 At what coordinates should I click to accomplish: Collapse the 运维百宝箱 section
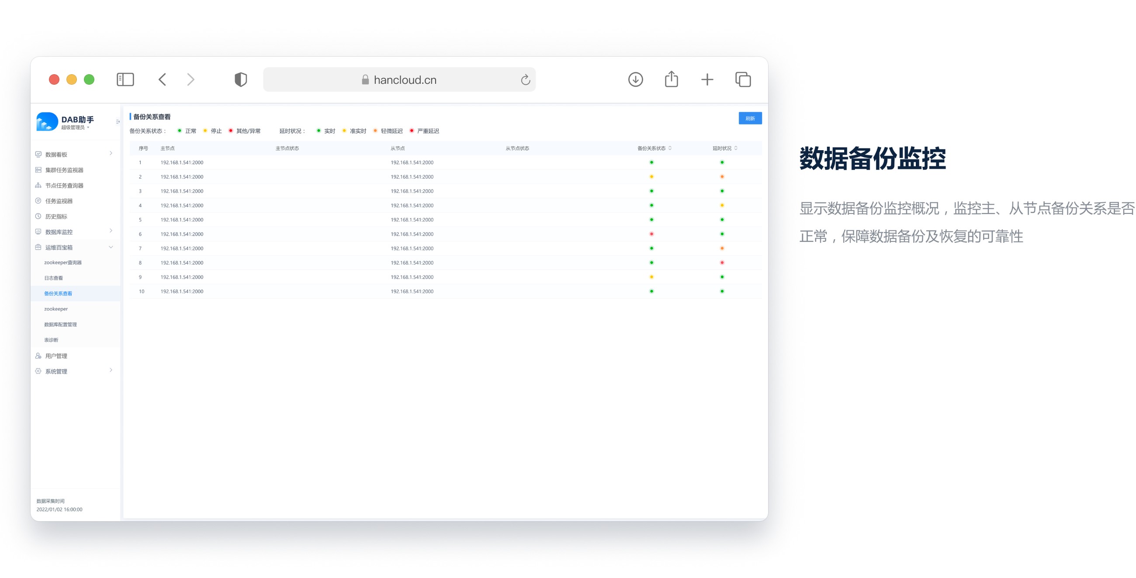pos(111,247)
